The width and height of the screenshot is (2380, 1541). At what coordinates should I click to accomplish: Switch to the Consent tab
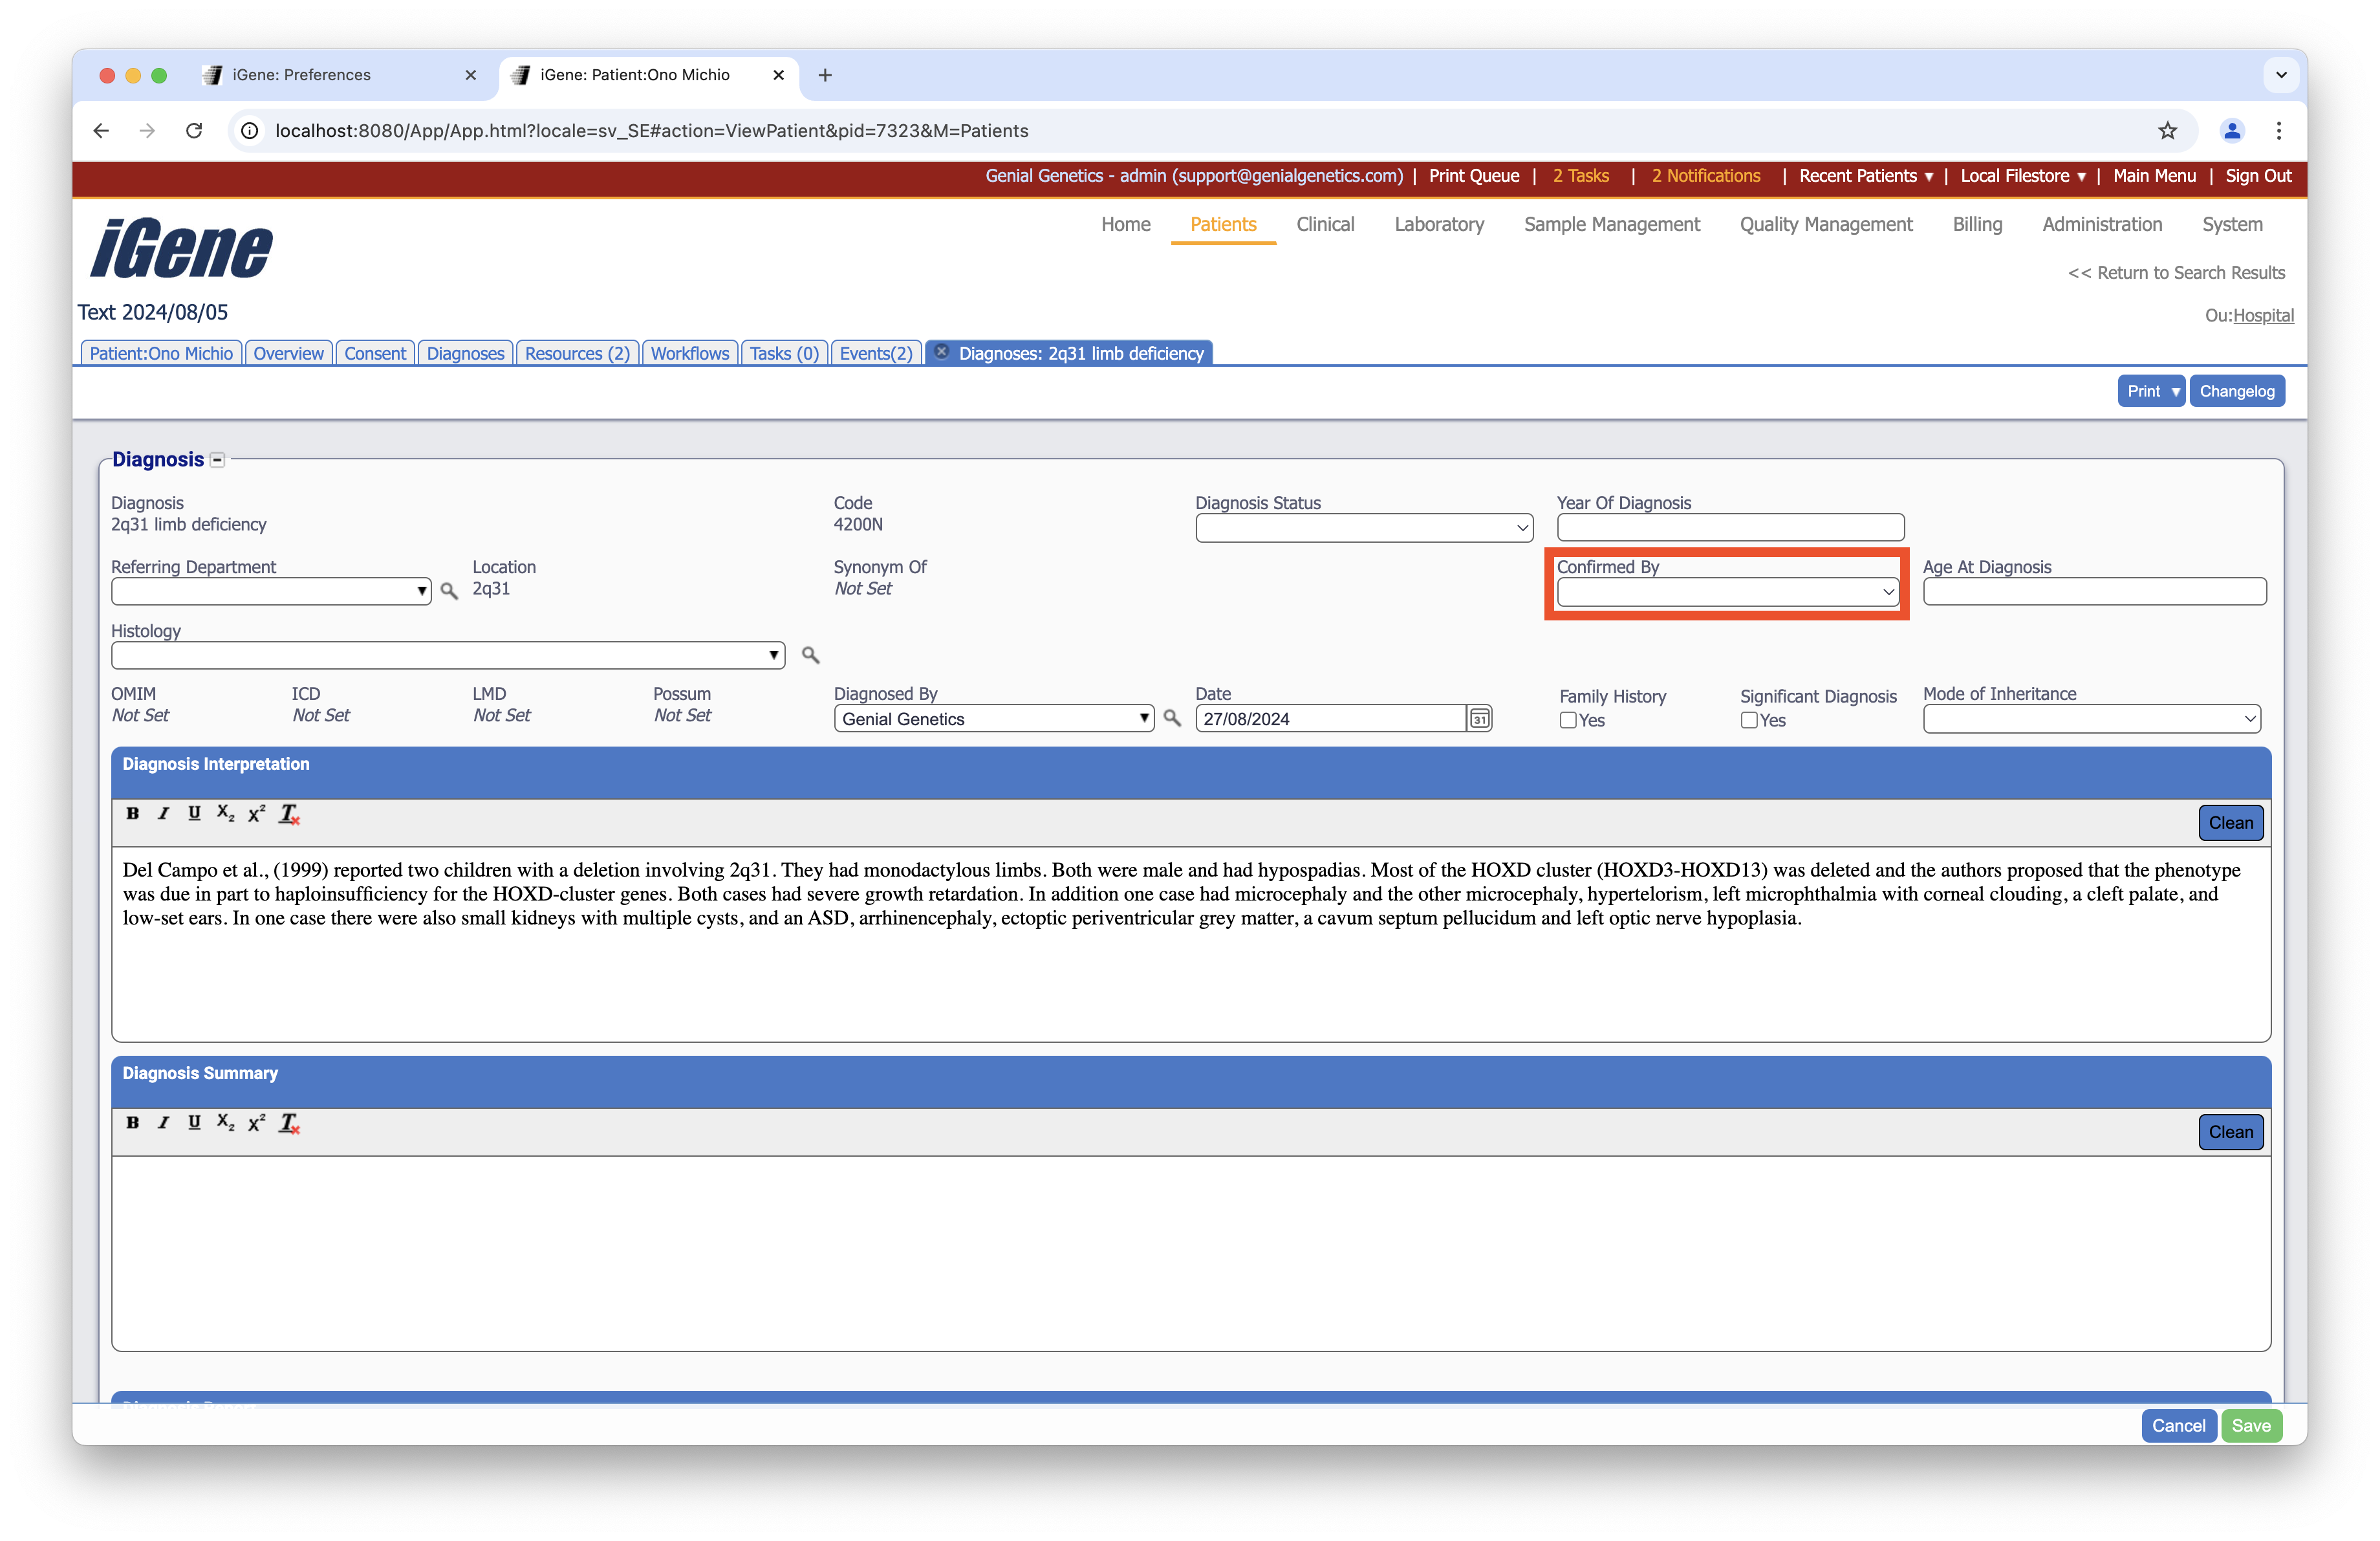375,353
